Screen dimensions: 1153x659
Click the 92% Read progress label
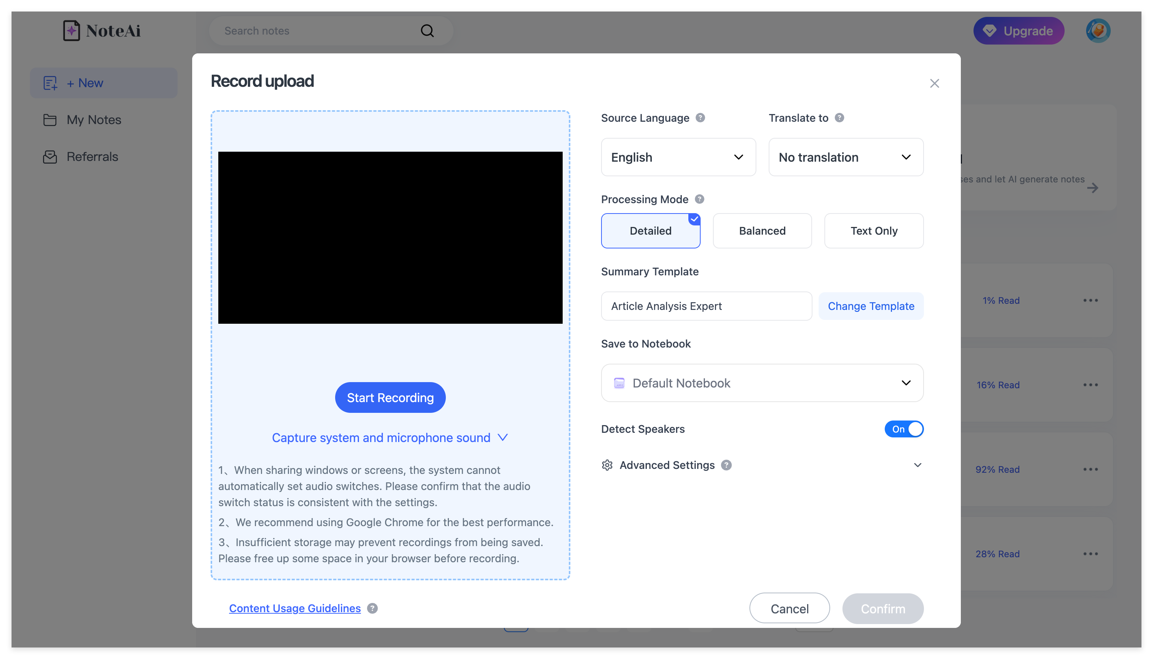997,469
